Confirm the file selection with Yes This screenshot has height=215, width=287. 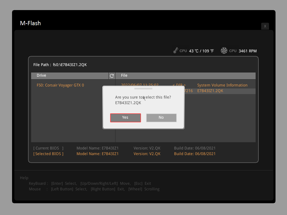(125, 118)
